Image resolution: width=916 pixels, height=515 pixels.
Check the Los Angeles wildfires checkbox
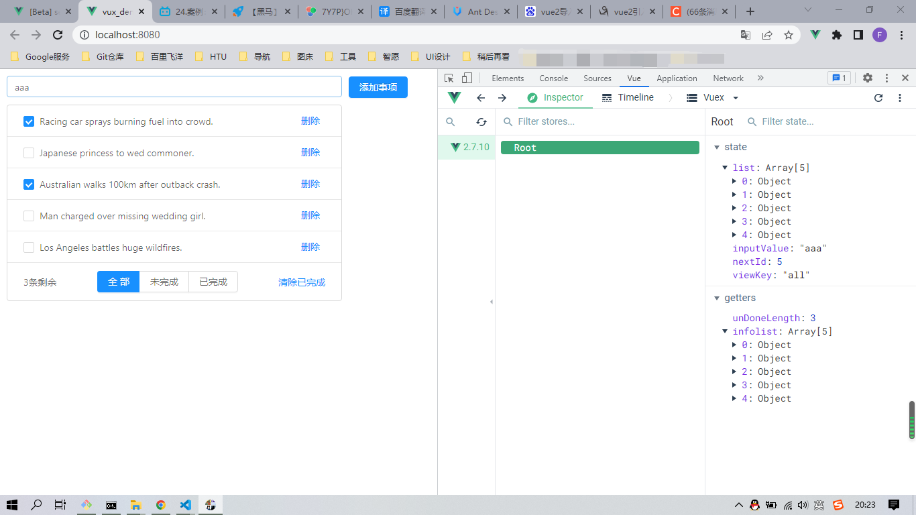[x=29, y=247]
